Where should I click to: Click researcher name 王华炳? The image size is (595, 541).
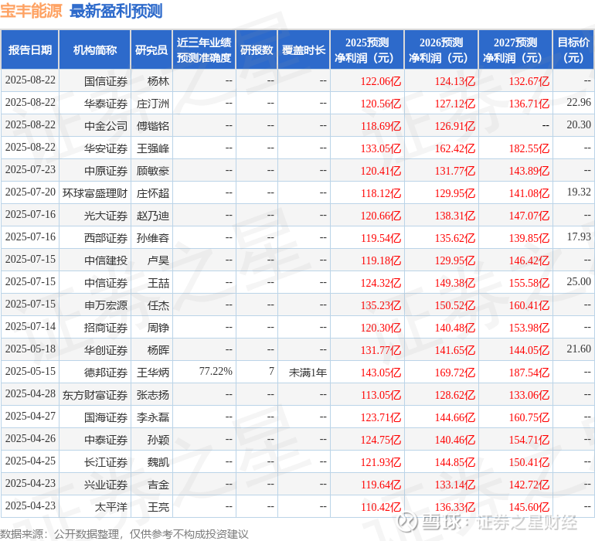tap(152, 373)
